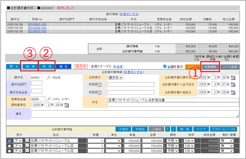The image size is (246, 159).
Task: Open the 住所表示 dropdown
Action: 115,78
